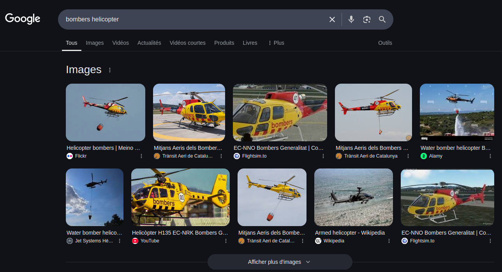The height and width of the screenshot is (272, 502).
Task: Open the Alamy water bomber helicopter thumbnail
Action: tap(457, 112)
